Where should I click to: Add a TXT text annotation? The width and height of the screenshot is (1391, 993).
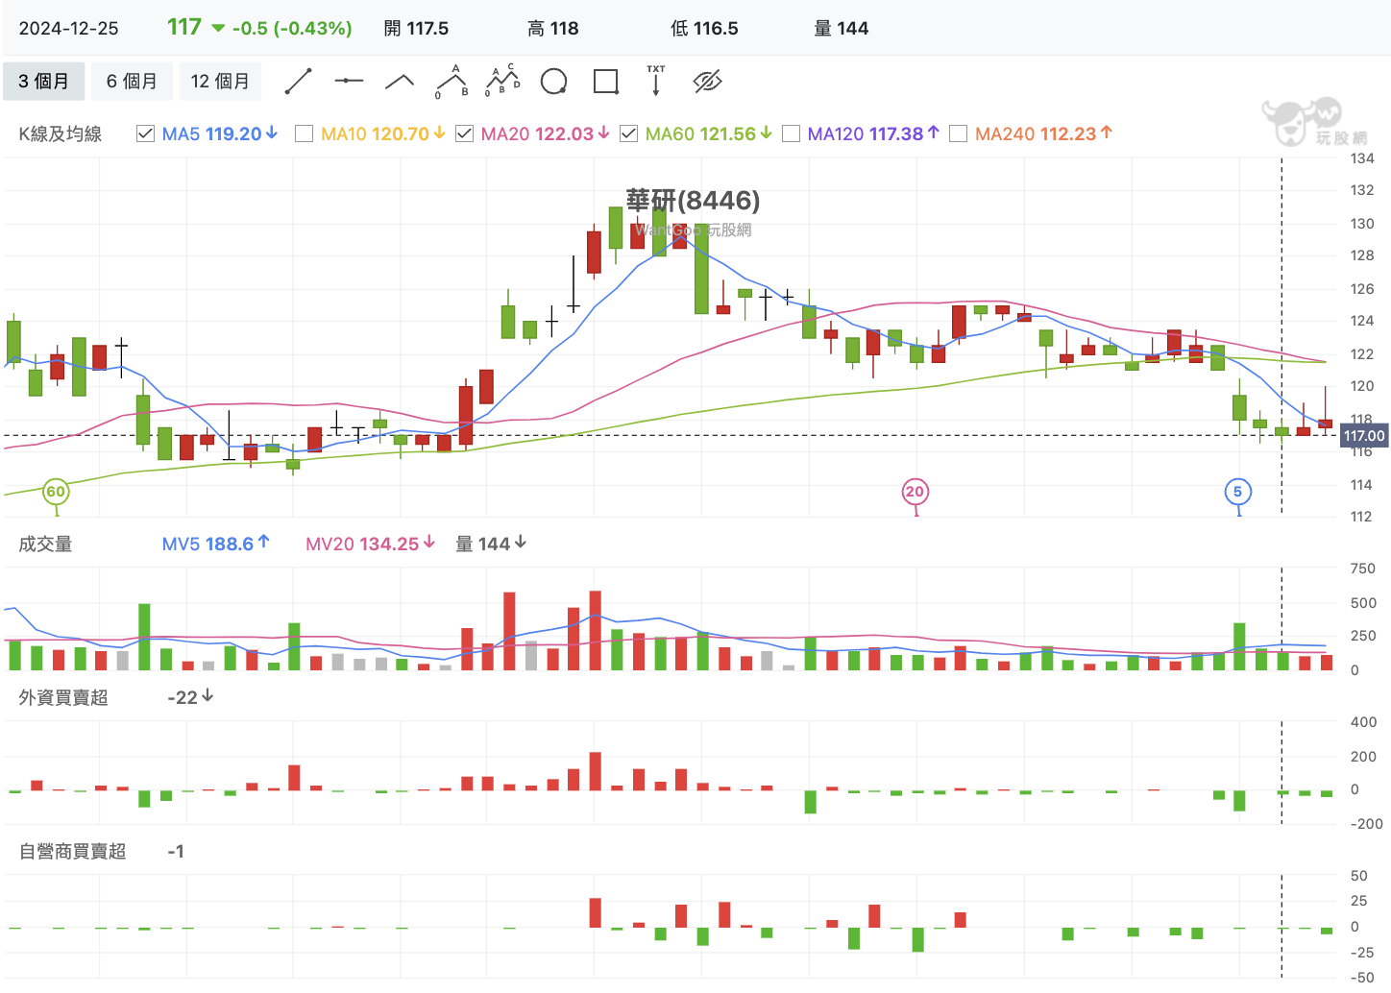point(656,82)
